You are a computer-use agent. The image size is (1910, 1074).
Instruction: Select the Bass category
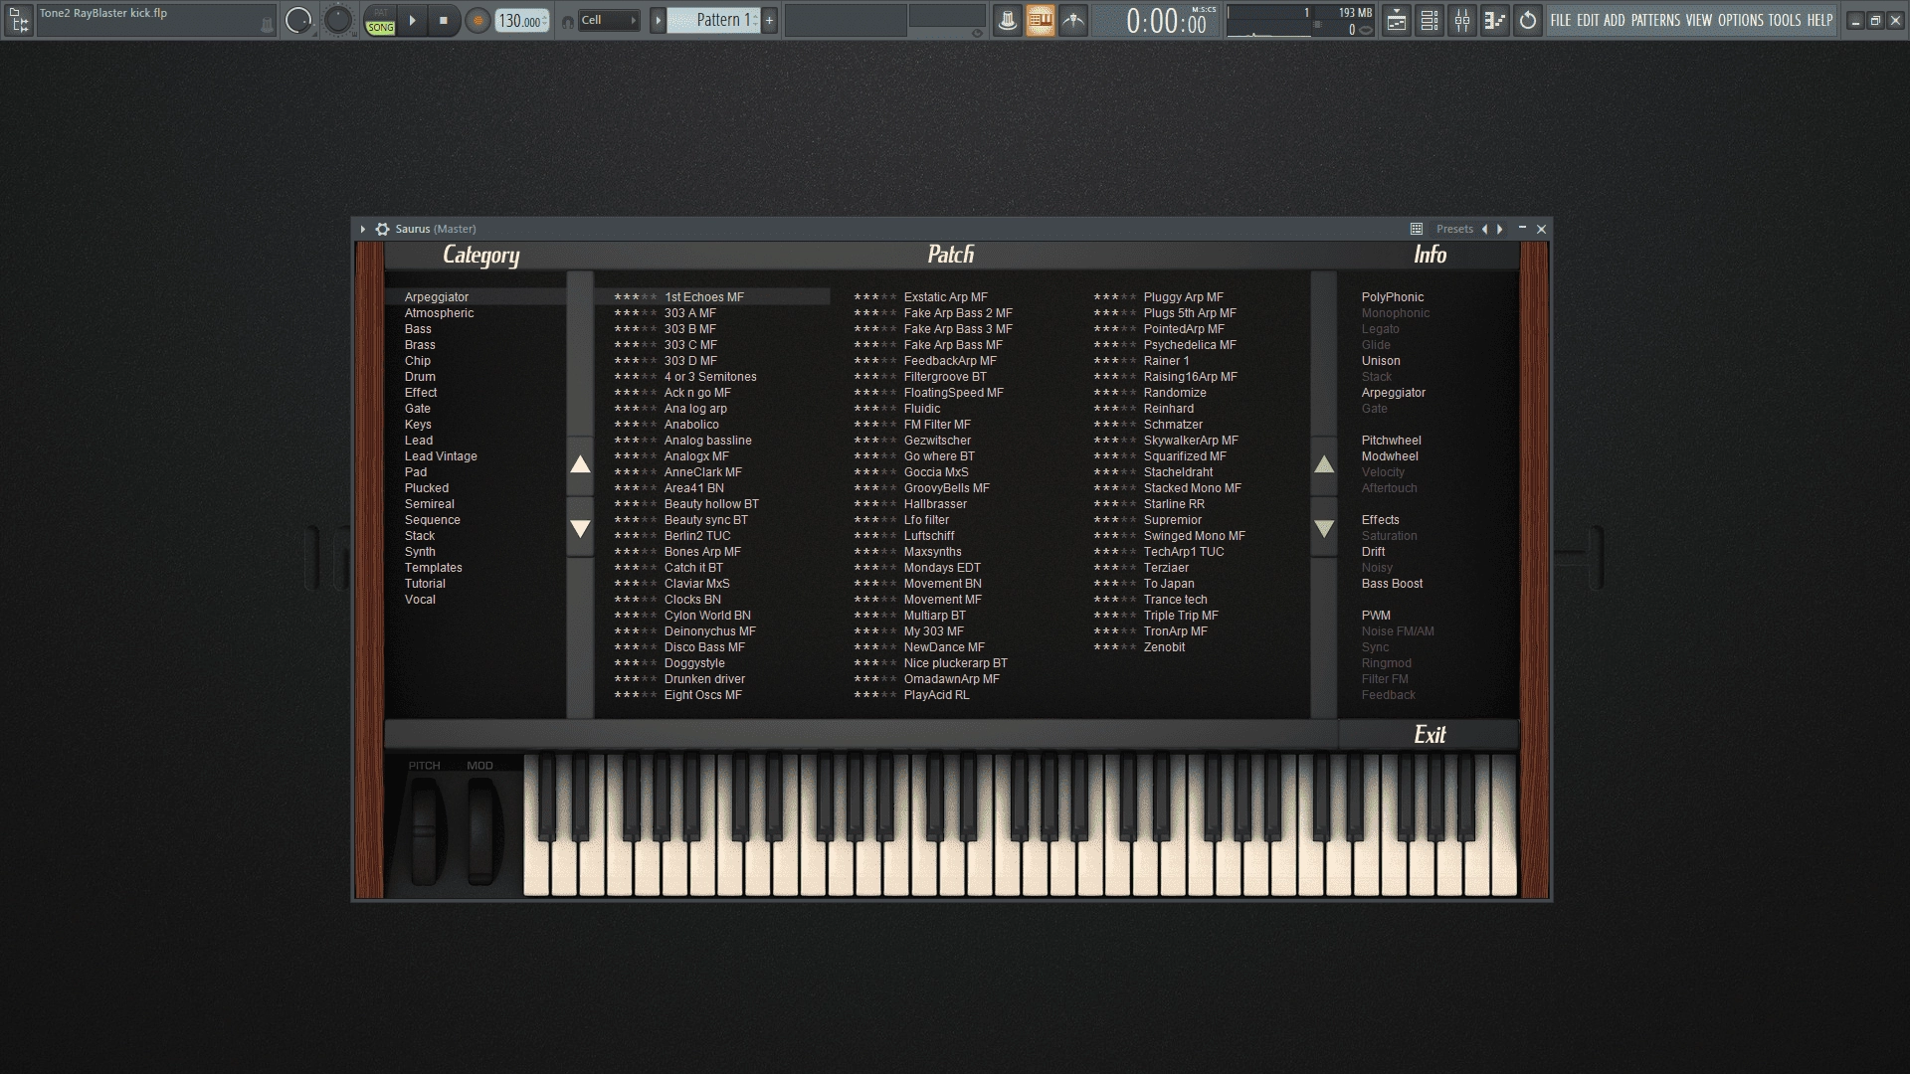click(418, 329)
